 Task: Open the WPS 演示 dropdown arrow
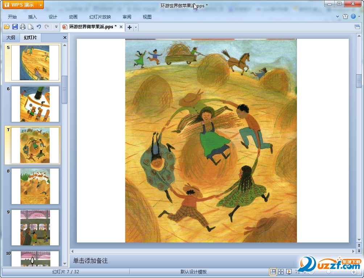point(41,5)
